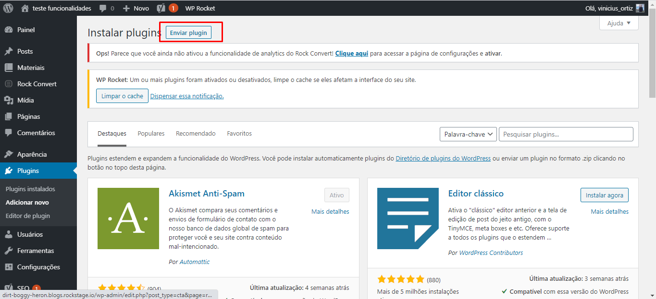Click the Ativo button on Akismet
This screenshot has width=656, height=299.
(337, 195)
